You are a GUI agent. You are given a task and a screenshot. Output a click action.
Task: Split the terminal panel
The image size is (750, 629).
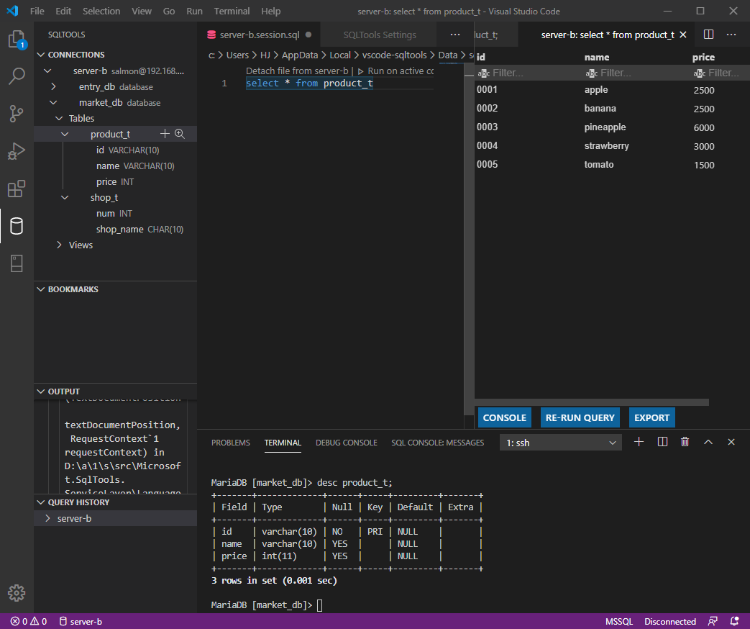pyautogui.click(x=662, y=442)
